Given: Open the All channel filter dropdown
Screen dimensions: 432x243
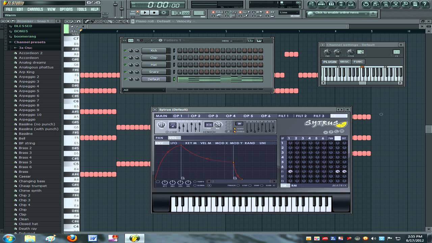Looking at the screenshot, I should pos(144,90).
